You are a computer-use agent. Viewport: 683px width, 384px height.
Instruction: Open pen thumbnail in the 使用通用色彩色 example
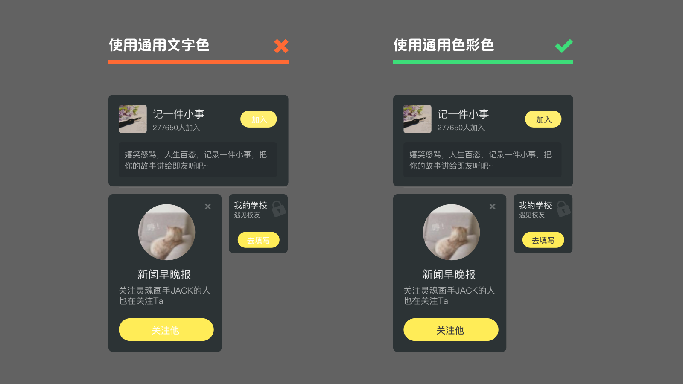point(417,119)
